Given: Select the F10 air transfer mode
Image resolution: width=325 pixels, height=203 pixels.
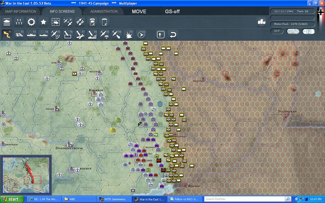Looking at the screenshot, I should (116, 34).
